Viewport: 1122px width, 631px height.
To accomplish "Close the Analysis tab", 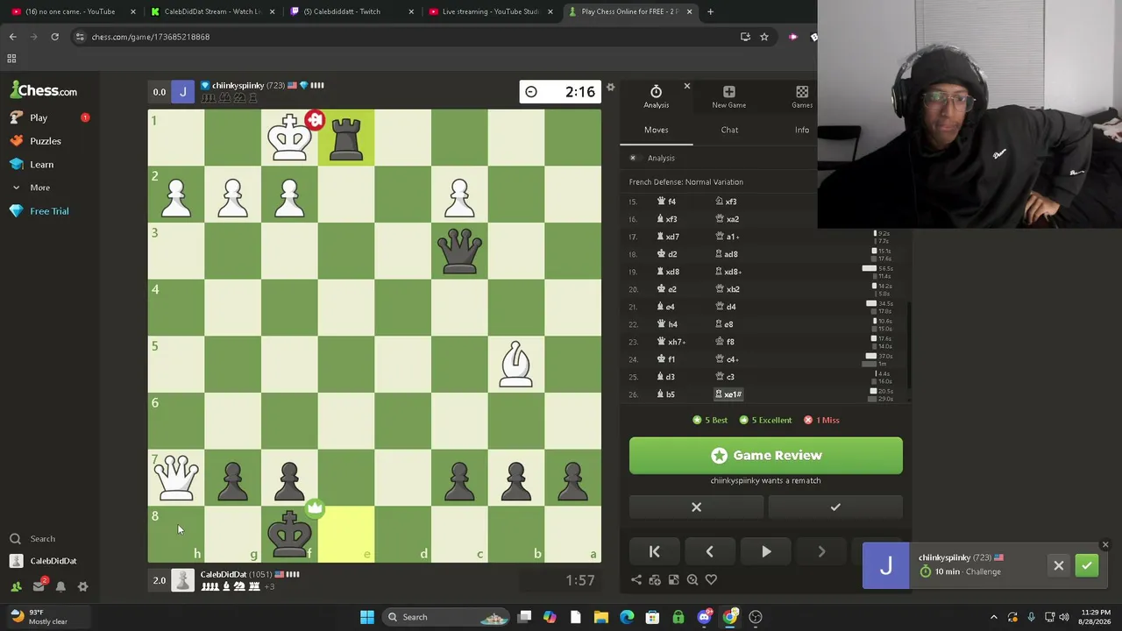I will 687,86.
